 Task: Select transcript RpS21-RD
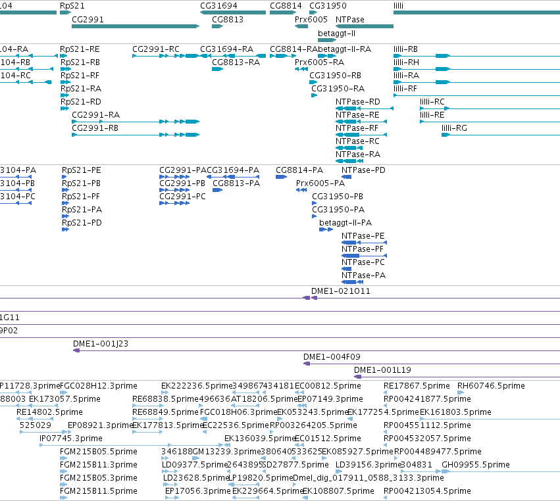coord(81,102)
